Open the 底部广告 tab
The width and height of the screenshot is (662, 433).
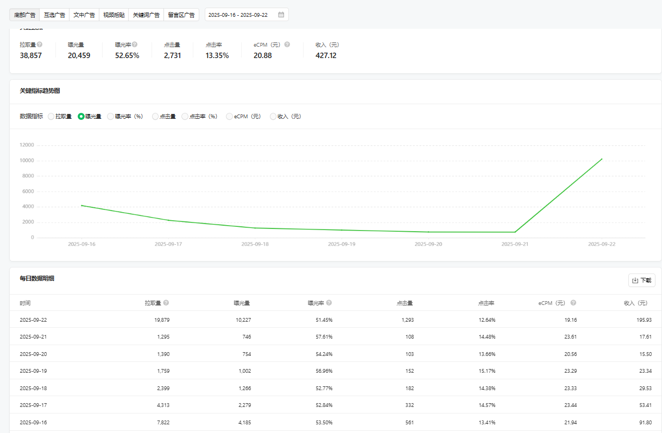(25, 15)
